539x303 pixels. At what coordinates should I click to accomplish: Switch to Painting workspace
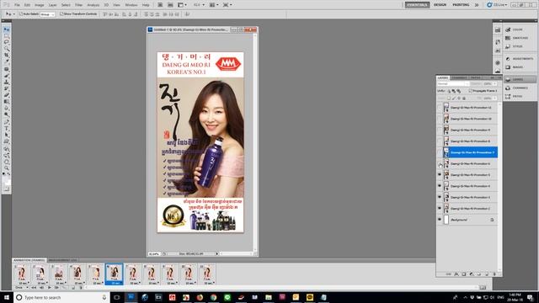click(461, 5)
